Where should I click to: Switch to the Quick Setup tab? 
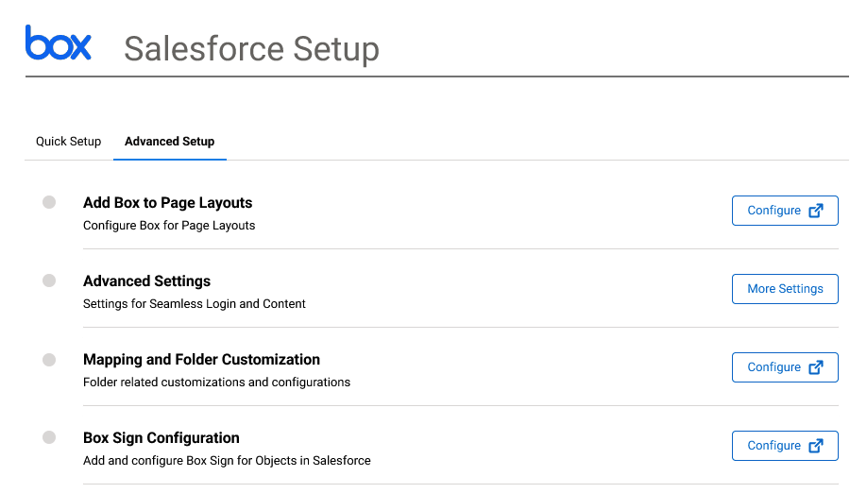(69, 142)
